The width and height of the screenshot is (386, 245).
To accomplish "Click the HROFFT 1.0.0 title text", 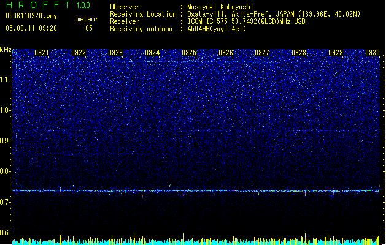I will [x=48, y=5].
